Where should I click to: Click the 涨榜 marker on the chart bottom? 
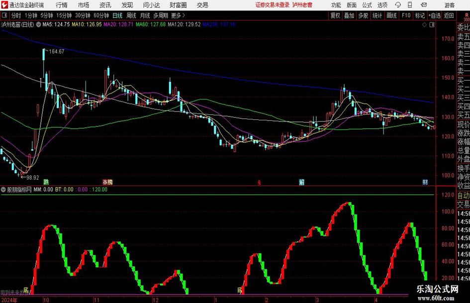point(107,182)
